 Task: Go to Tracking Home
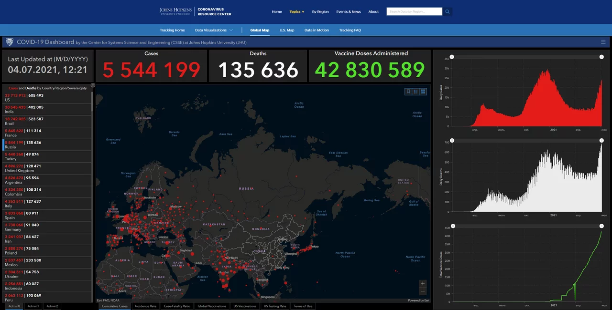(172, 30)
